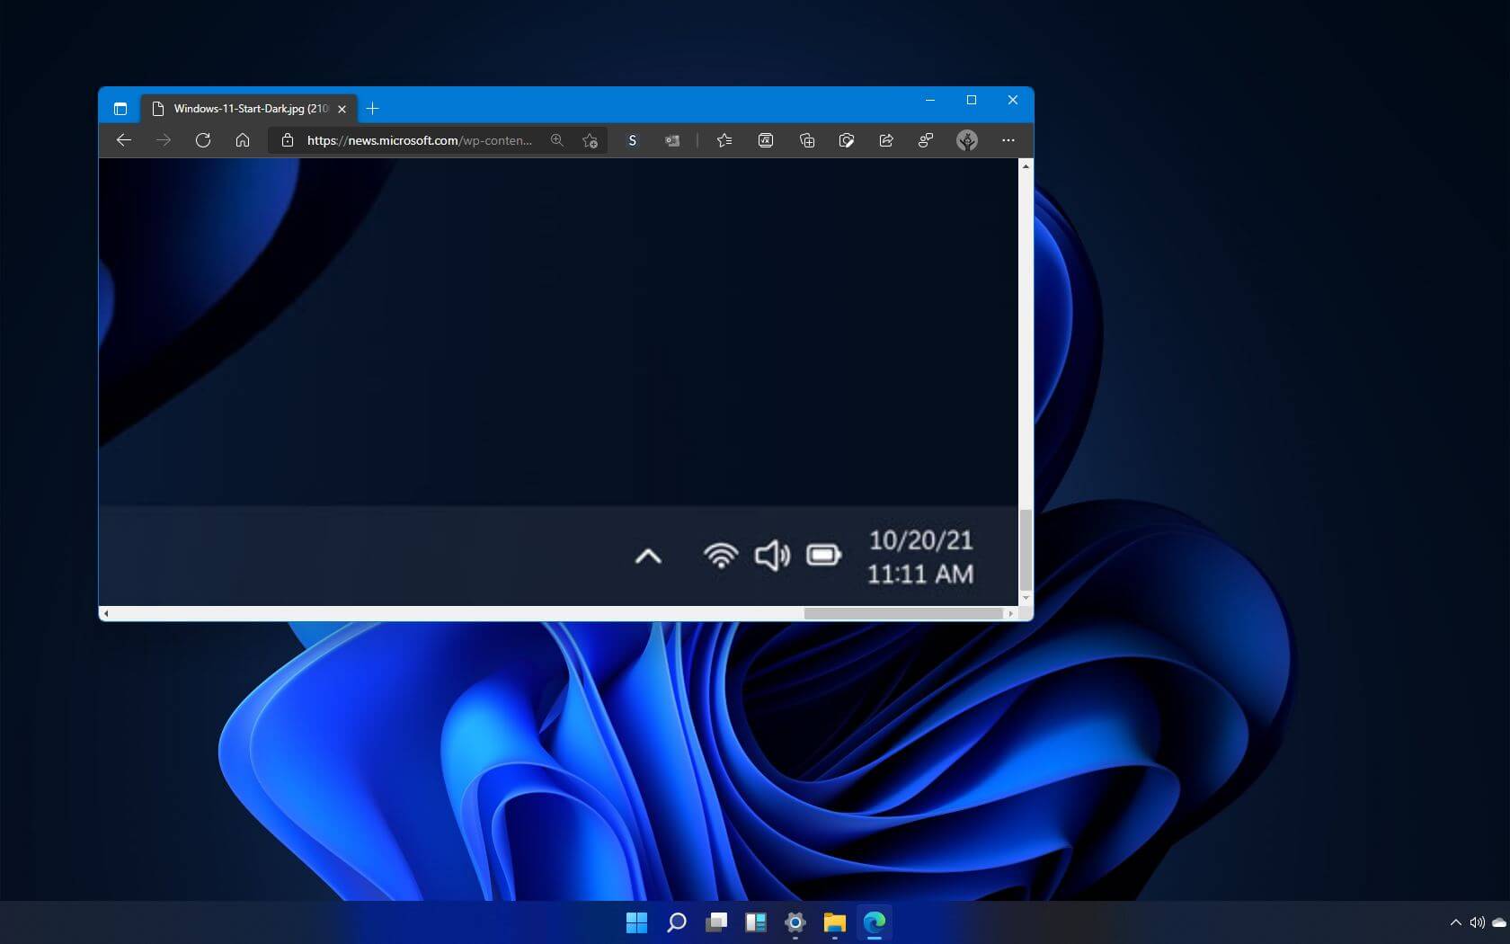Click the news.microsoft.com address bar
The width and height of the screenshot is (1510, 944).
coord(419,140)
